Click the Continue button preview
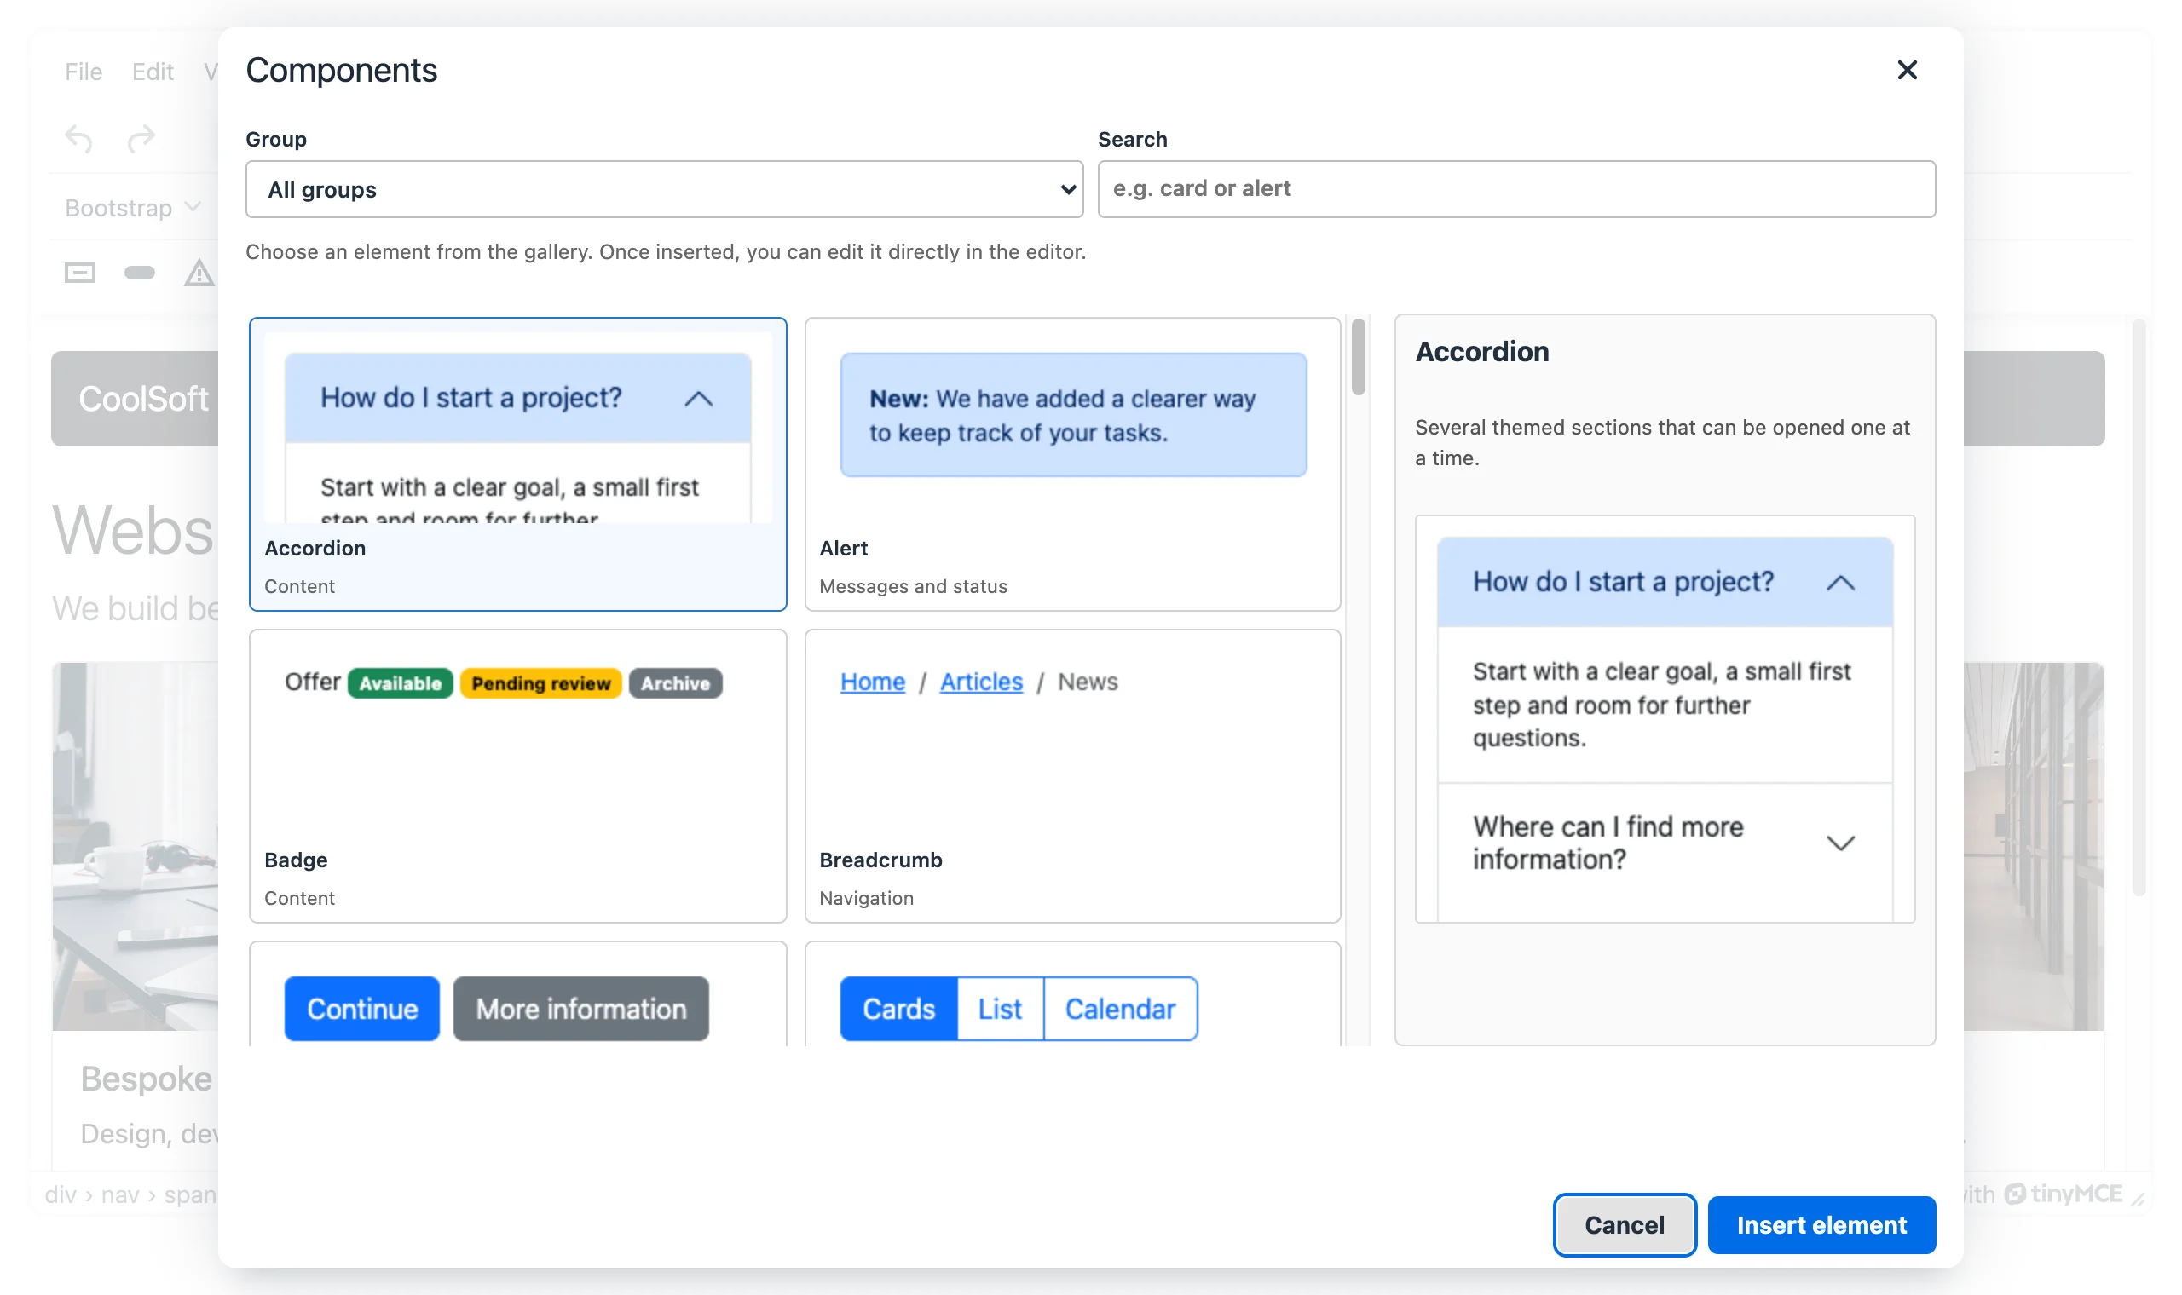 [362, 1009]
